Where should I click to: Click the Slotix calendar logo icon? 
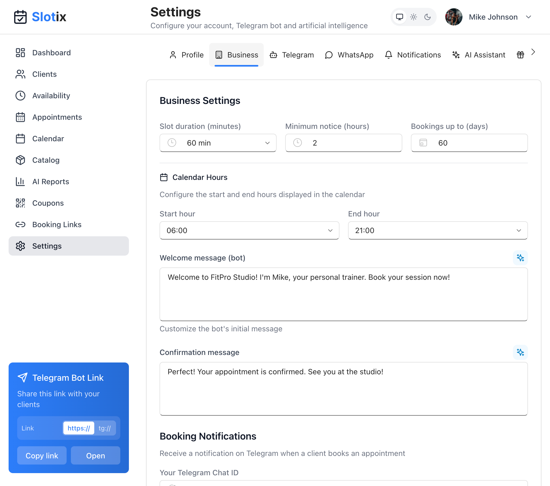tap(20, 17)
